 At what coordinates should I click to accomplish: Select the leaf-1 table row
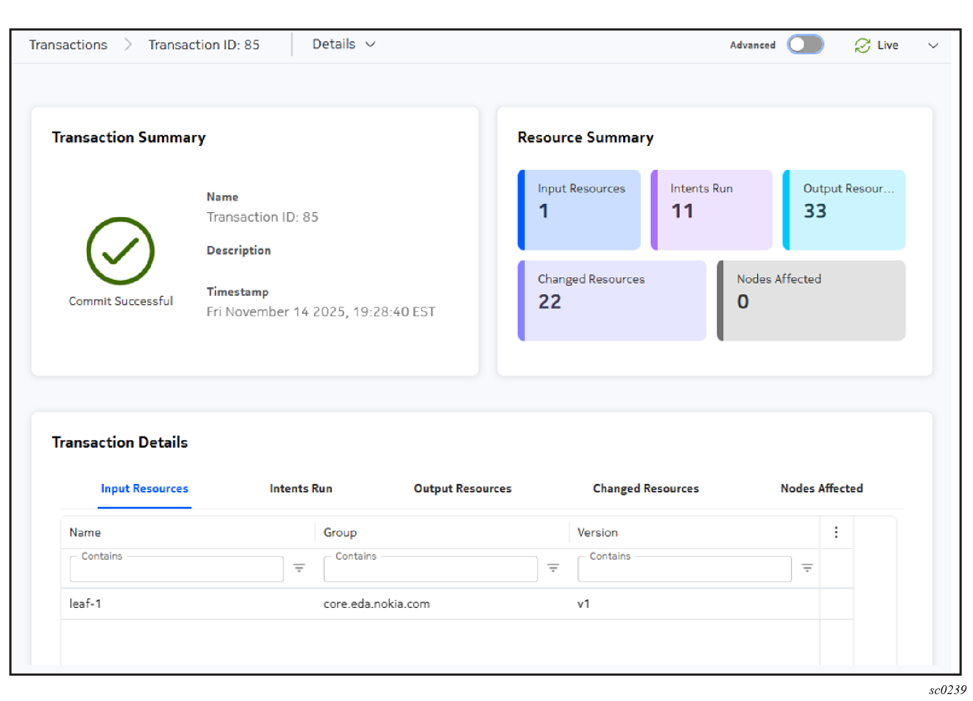(439, 604)
